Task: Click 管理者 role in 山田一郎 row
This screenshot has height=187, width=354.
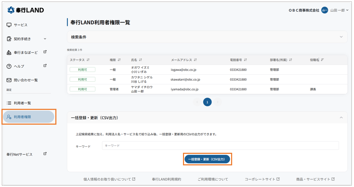Action: coord(114,89)
